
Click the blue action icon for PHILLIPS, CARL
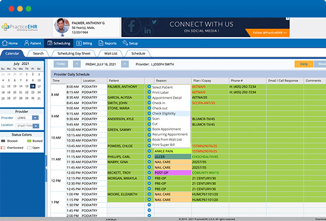point(149,156)
